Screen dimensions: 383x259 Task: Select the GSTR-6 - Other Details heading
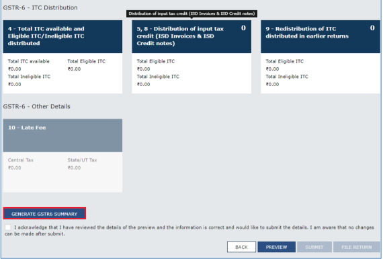37,106
